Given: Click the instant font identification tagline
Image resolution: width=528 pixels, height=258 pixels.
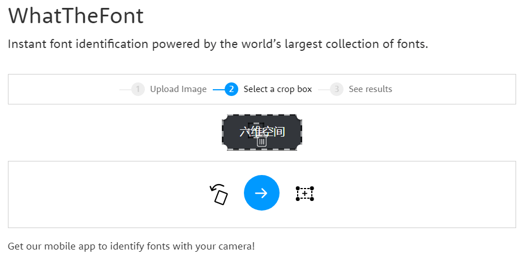Looking at the screenshot, I should [218, 44].
